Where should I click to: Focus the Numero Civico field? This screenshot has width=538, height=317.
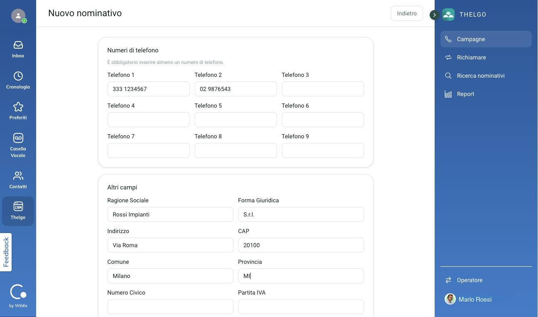[170, 307]
